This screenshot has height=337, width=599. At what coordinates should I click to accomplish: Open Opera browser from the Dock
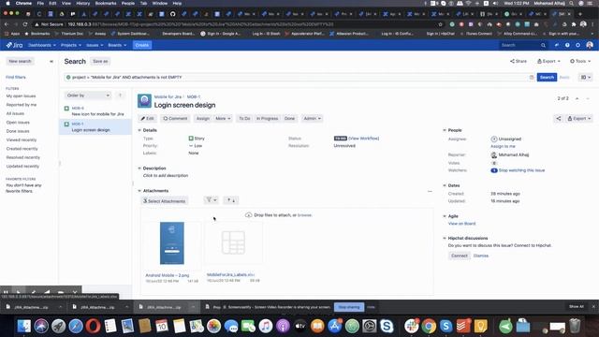pos(94,326)
